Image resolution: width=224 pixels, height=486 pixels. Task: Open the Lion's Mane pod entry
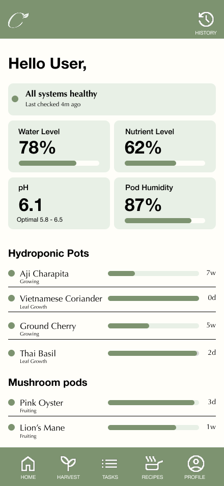(x=112, y=431)
